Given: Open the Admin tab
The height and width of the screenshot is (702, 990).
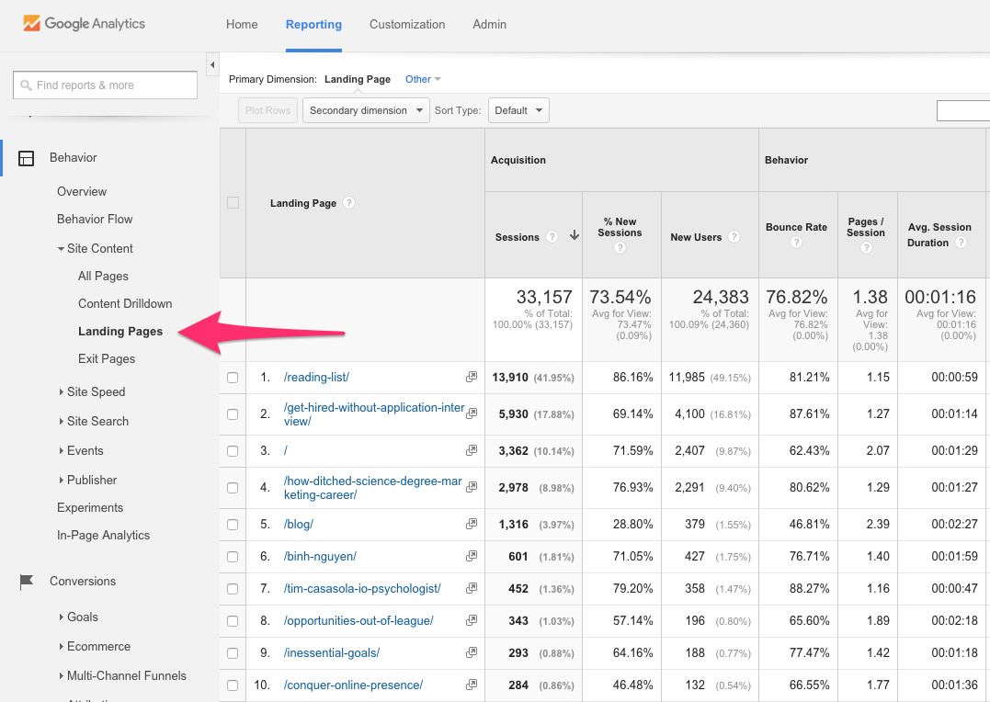Looking at the screenshot, I should tap(489, 25).
